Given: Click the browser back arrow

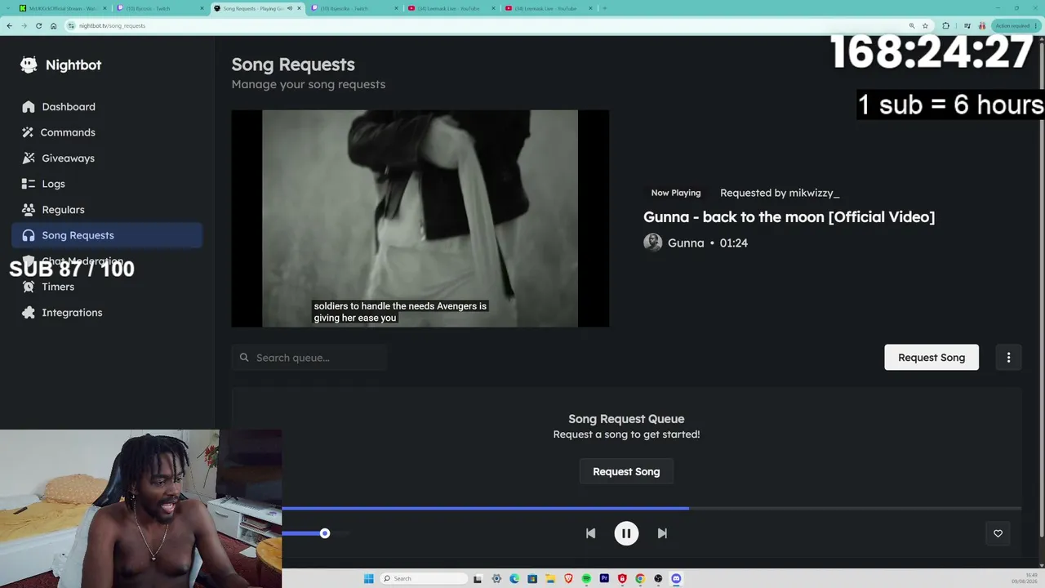Looking at the screenshot, I should pyautogui.click(x=9, y=25).
